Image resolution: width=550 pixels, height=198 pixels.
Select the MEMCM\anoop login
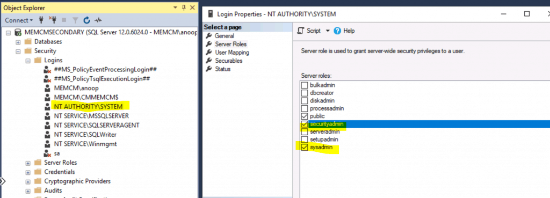pos(76,88)
